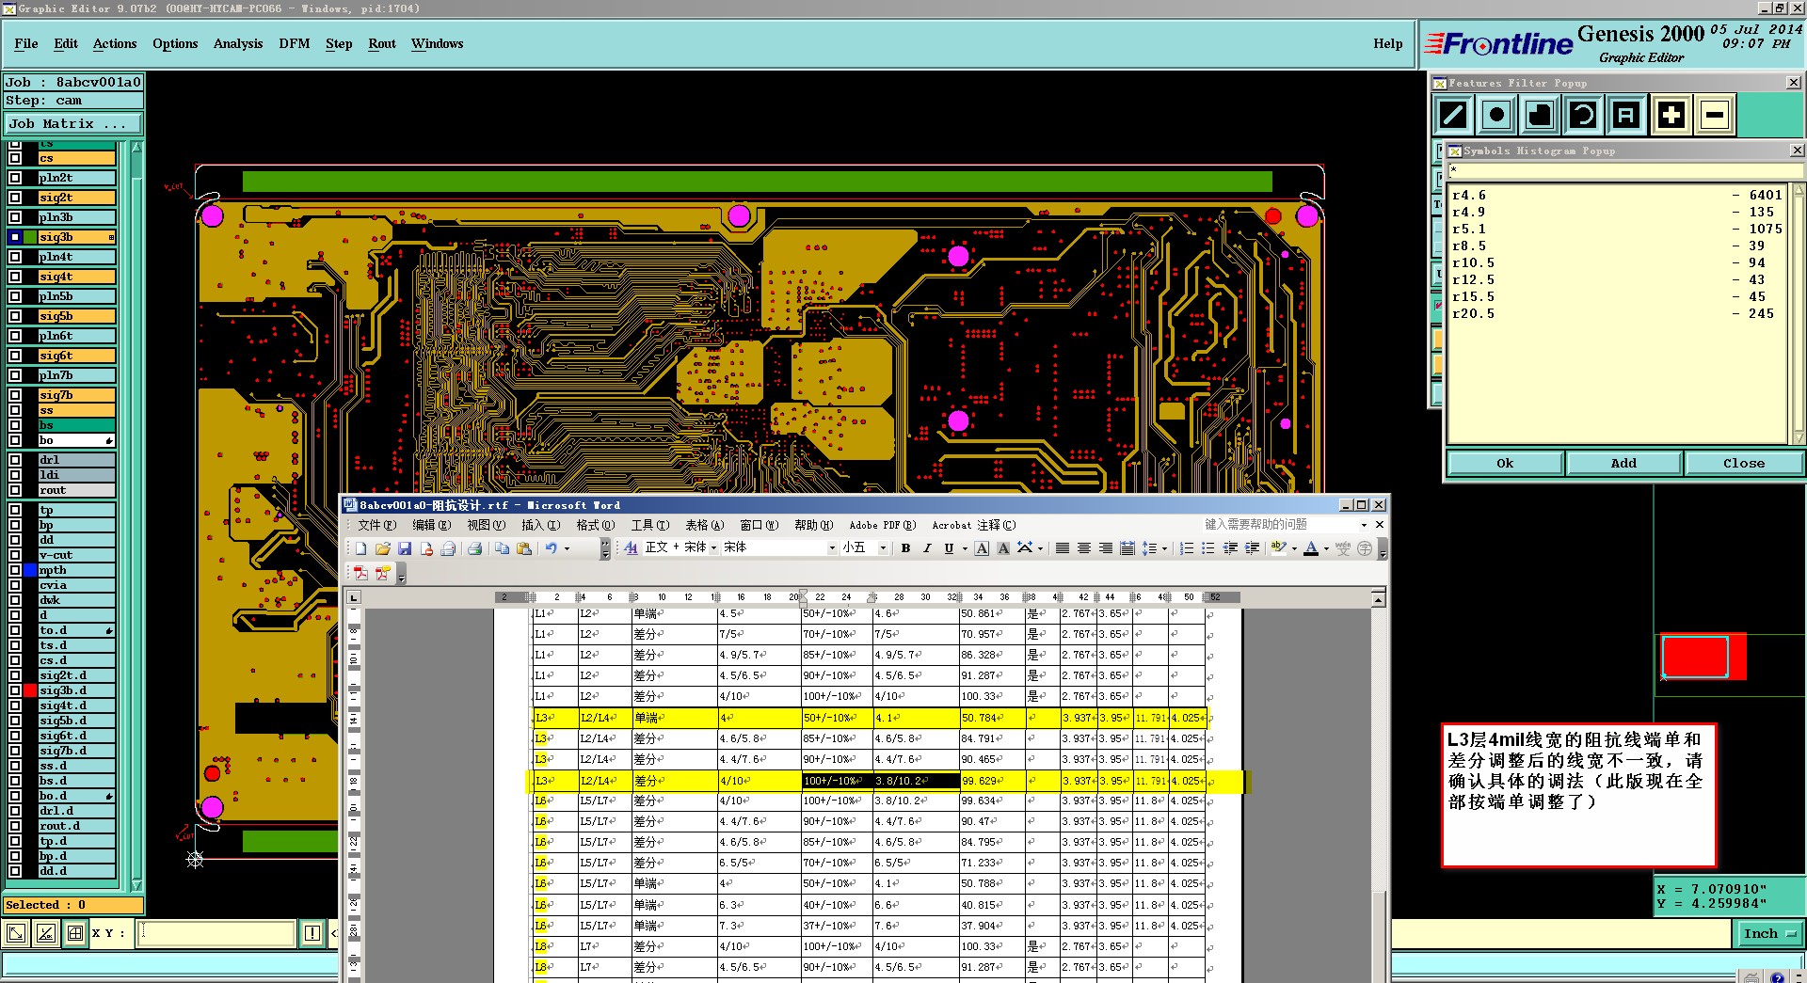Click the Word print icon
The height and width of the screenshot is (983, 1807).
coord(474,548)
